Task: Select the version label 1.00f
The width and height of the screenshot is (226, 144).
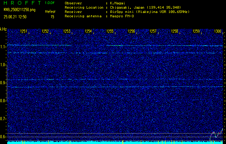Action: click(x=50, y=3)
